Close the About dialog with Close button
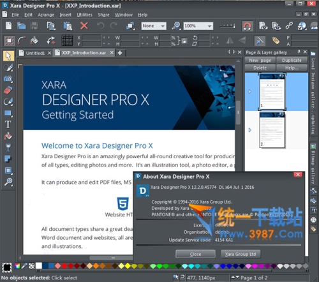The height and width of the screenshot is (282, 319). [195, 254]
